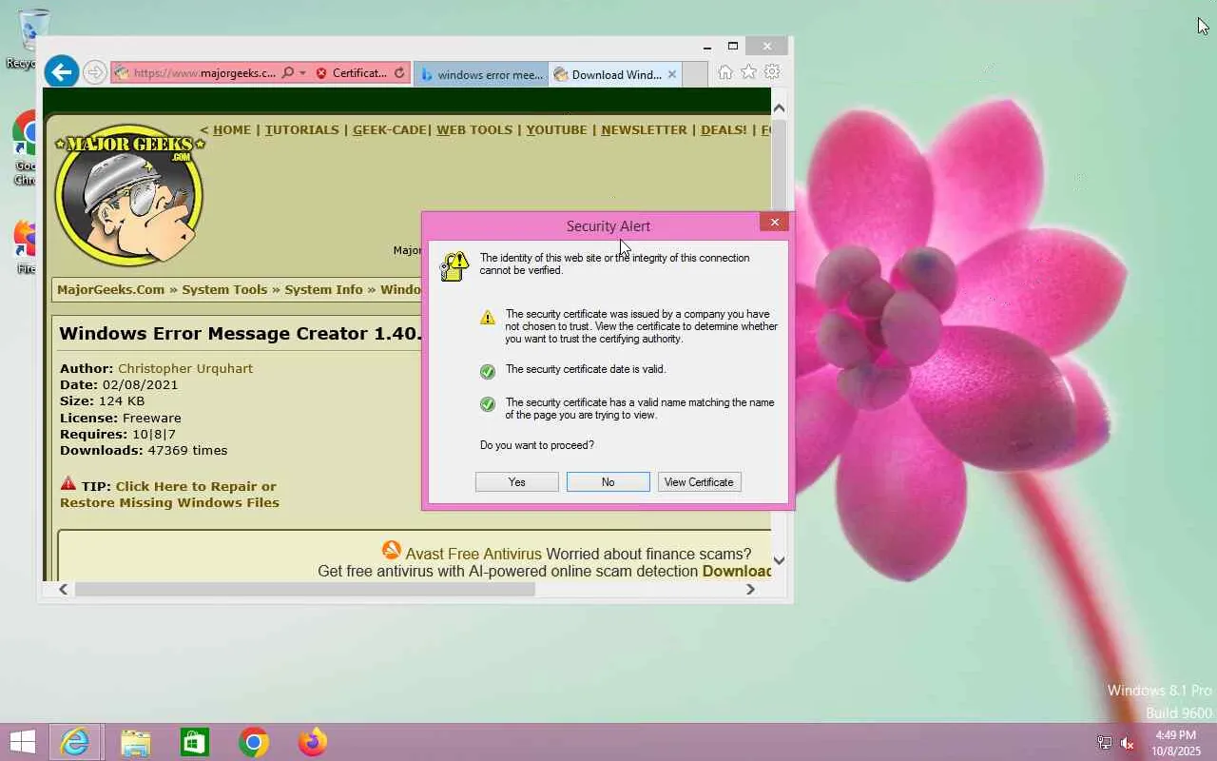Open the Tools gear menu

coord(772,72)
